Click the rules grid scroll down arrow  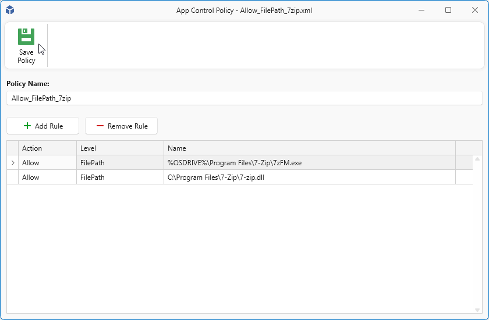[x=477, y=310]
